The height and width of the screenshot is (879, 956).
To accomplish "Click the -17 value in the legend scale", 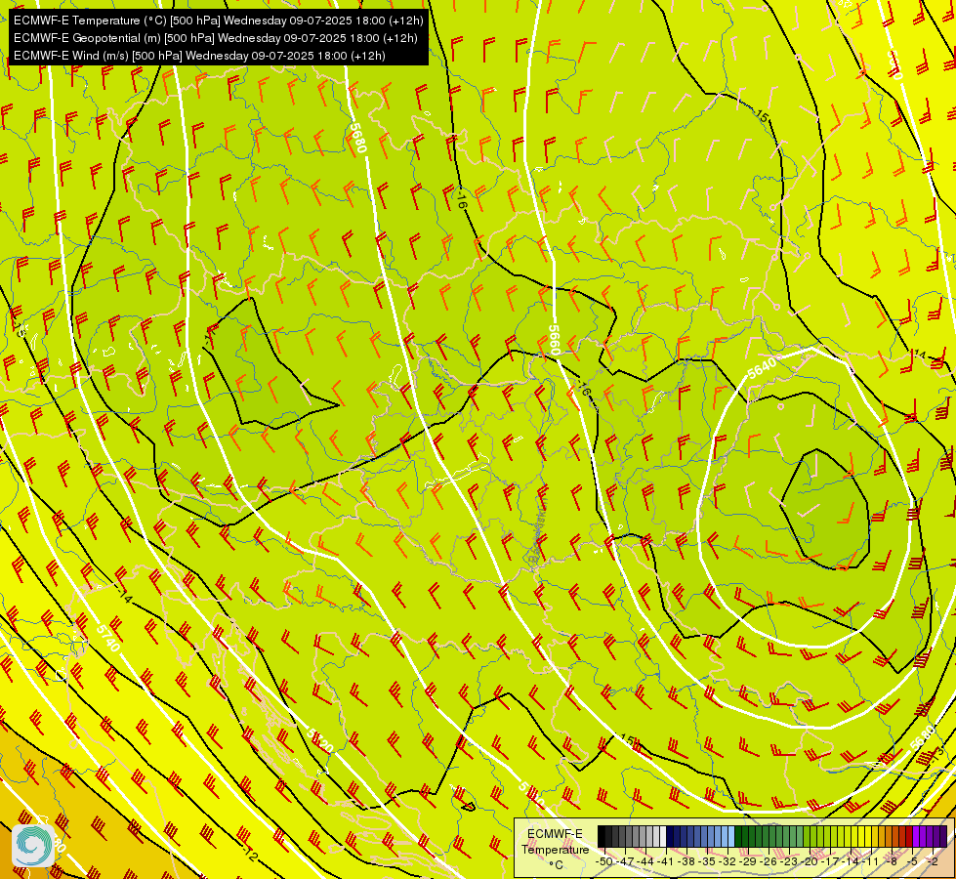I will point(829,861).
